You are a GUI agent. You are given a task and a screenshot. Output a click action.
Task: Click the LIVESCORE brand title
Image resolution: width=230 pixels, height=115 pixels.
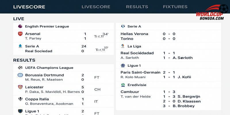29,7
